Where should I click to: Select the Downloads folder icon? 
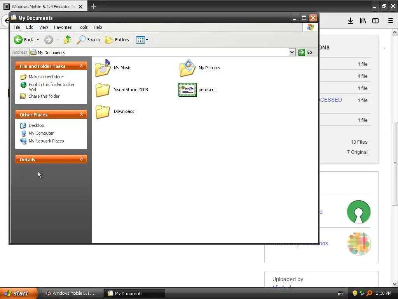[103, 112]
